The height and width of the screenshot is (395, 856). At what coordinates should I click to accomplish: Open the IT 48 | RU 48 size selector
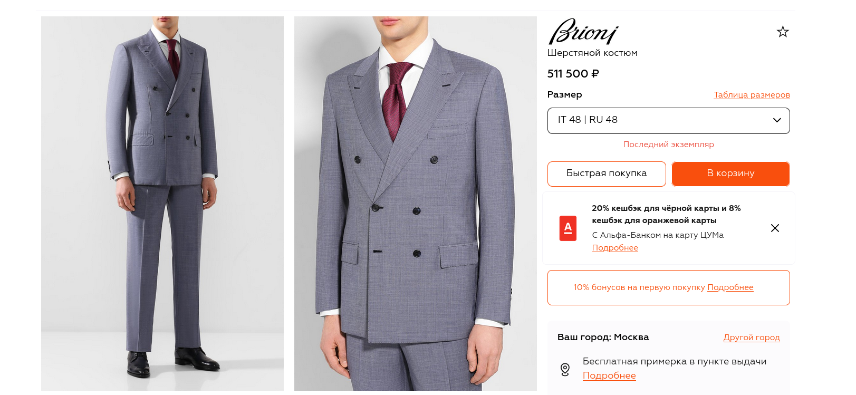click(x=659, y=120)
